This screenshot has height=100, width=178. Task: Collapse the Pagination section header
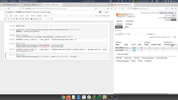(x=118, y=30)
